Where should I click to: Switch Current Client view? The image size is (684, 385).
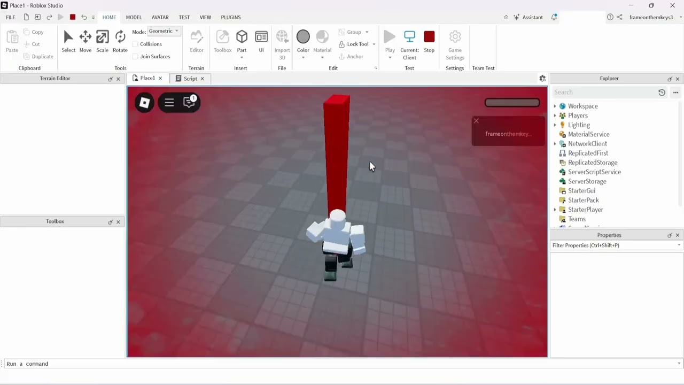click(409, 45)
